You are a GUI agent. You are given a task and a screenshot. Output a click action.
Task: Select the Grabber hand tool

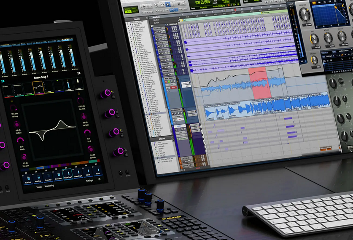click(173, 4)
